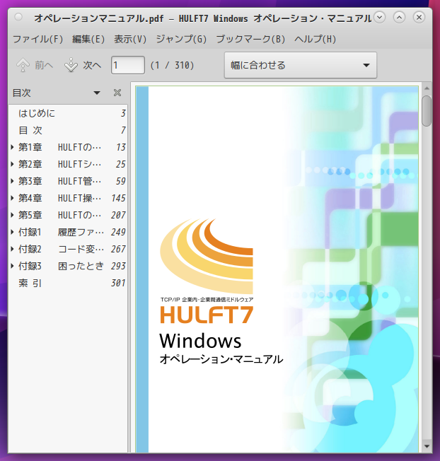This screenshot has height=461, width=440.
Task: Select 付録2 コード変… outline row
Action: coord(68,249)
